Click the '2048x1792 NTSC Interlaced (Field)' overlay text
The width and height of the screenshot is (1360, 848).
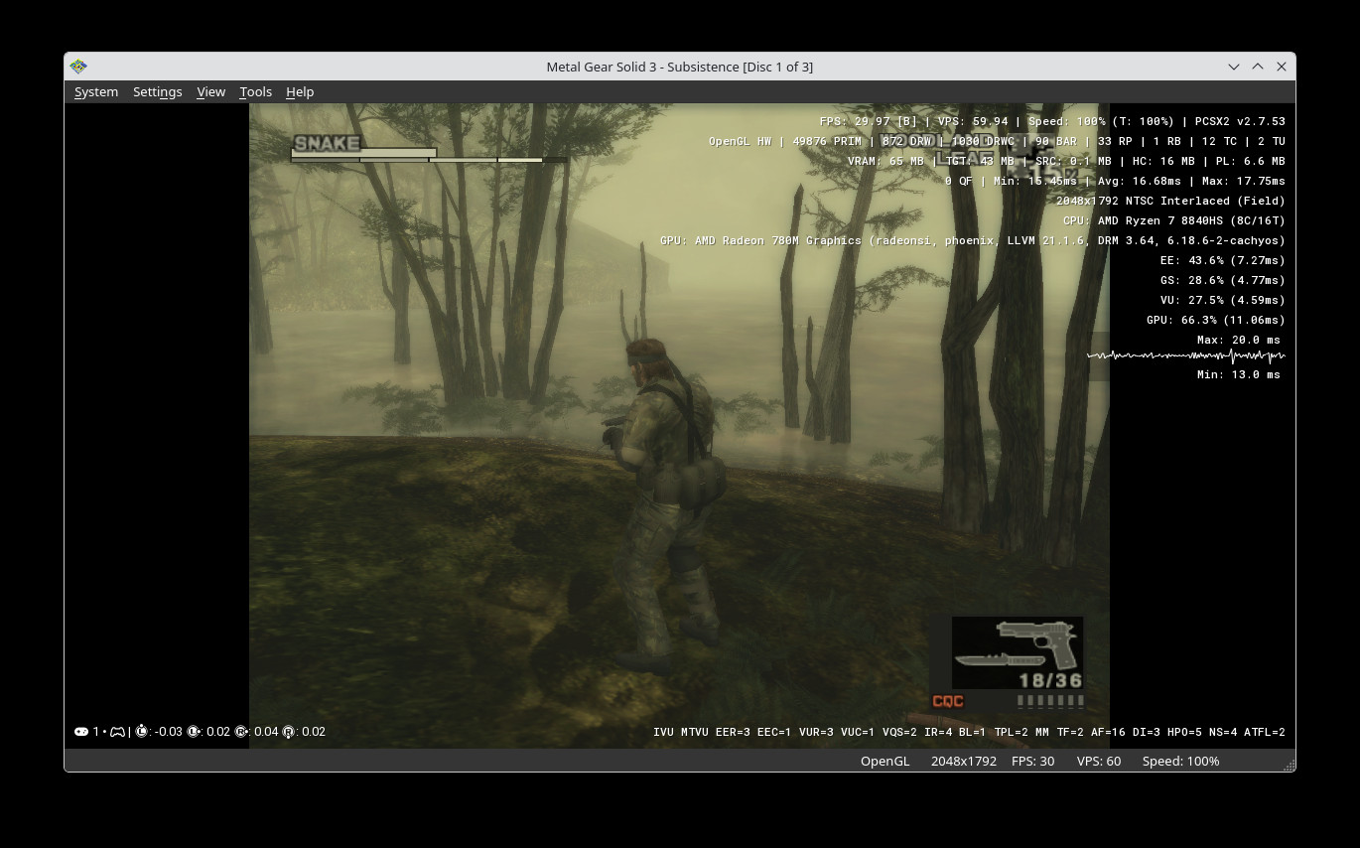(x=1170, y=201)
